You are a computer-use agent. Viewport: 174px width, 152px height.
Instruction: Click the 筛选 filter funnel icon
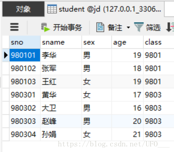[139, 27]
